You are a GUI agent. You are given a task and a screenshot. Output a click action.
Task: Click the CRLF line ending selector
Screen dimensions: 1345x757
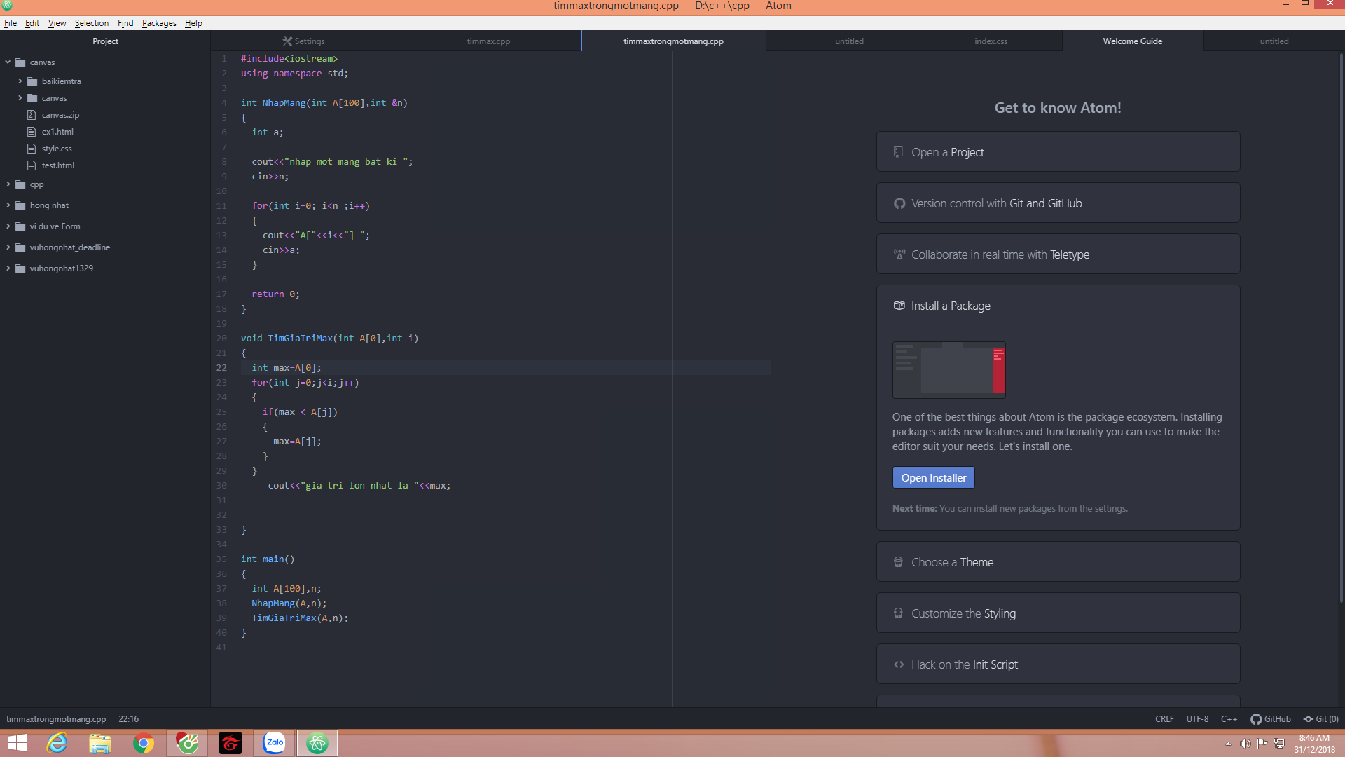click(1164, 719)
